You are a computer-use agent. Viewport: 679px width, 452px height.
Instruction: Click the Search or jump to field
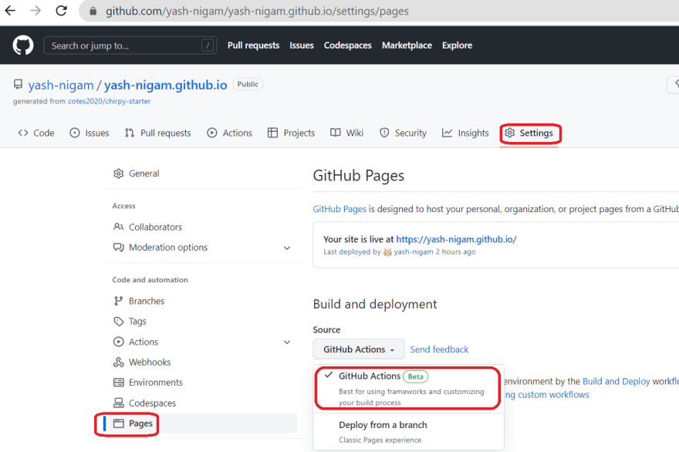pyautogui.click(x=130, y=46)
